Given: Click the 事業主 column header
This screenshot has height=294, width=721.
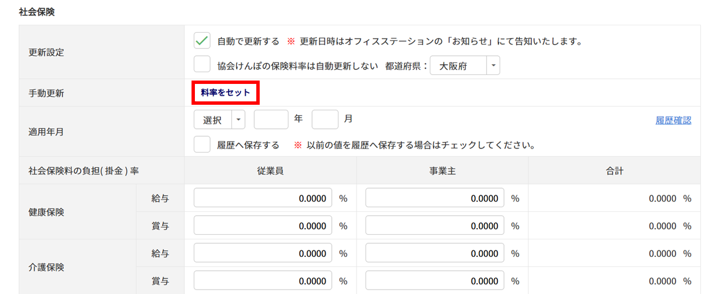Looking at the screenshot, I should tap(442, 171).
